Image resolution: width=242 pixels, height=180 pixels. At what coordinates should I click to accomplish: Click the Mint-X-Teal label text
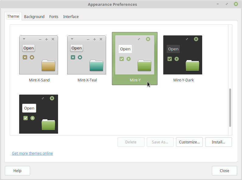coord(87,80)
